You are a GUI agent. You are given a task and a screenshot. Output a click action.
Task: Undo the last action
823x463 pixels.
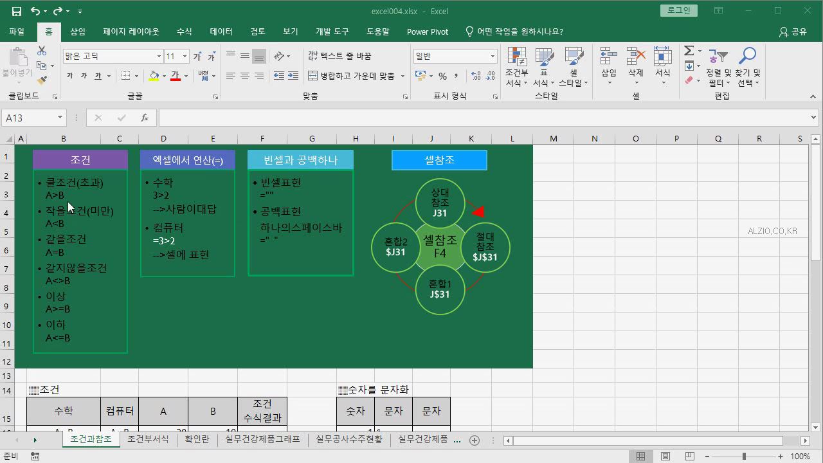[x=35, y=11]
